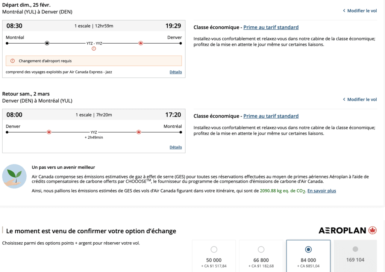Image resolution: width=385 pixels, height=272 pixels.
Task: Click the En savoir plus link
Action: click(321, 191)
